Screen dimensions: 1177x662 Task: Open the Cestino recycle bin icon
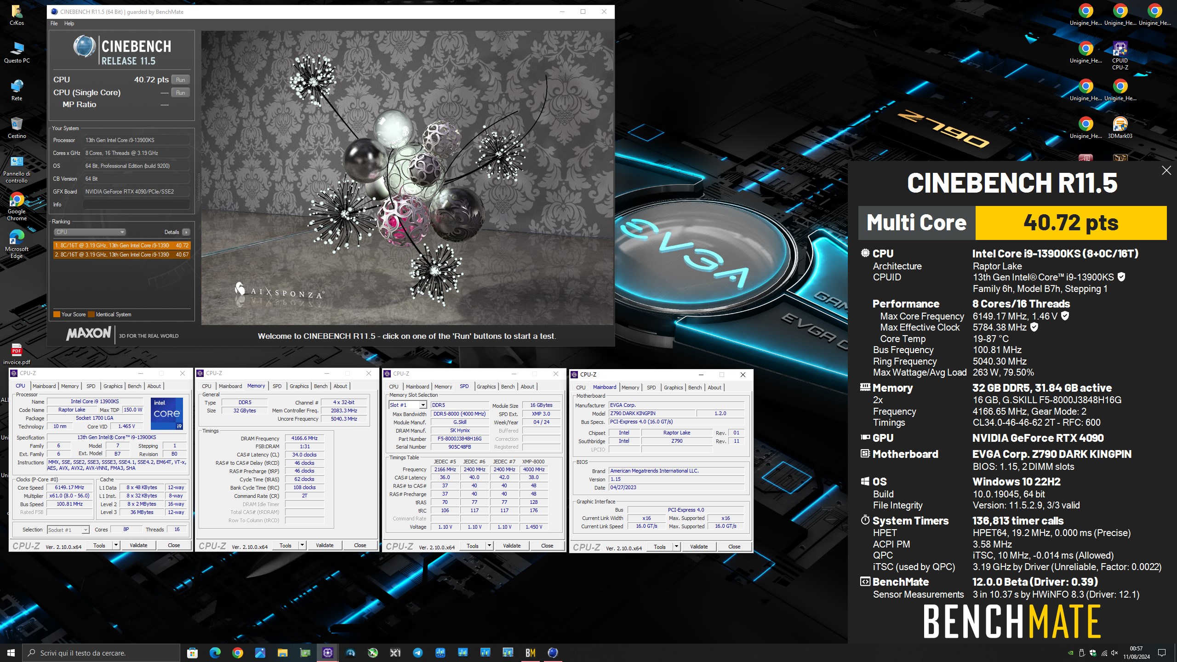point(17,128)
